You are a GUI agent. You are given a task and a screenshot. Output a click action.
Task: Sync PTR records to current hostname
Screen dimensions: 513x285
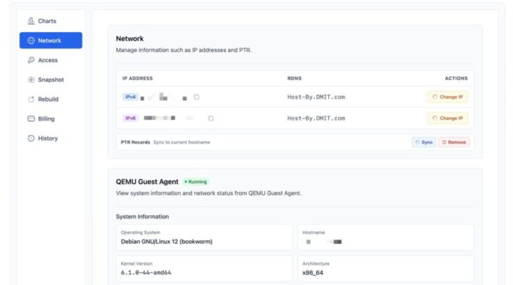424,142
